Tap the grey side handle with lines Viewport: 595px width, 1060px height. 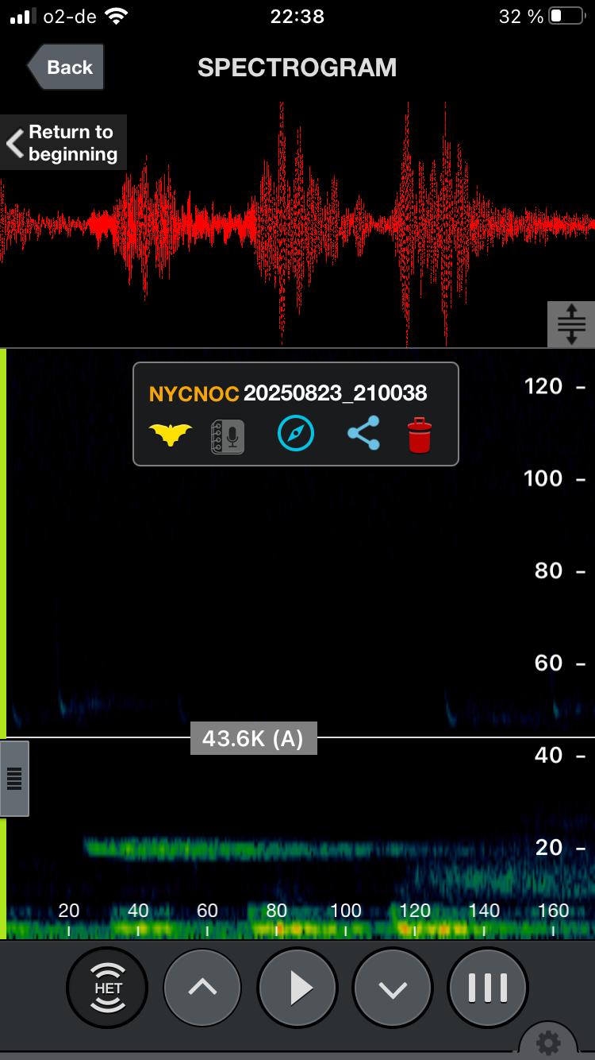pyautogui.click(x=14, y=779)
